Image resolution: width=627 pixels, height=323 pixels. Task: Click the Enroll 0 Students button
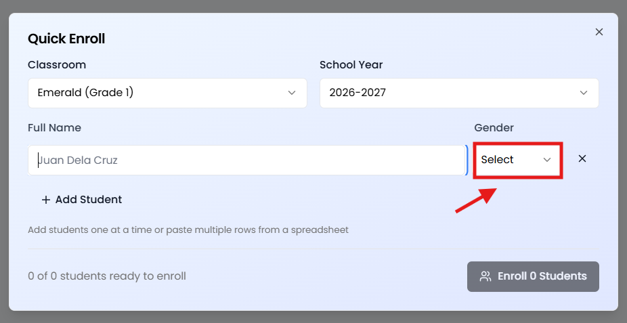tap(533, 276)
